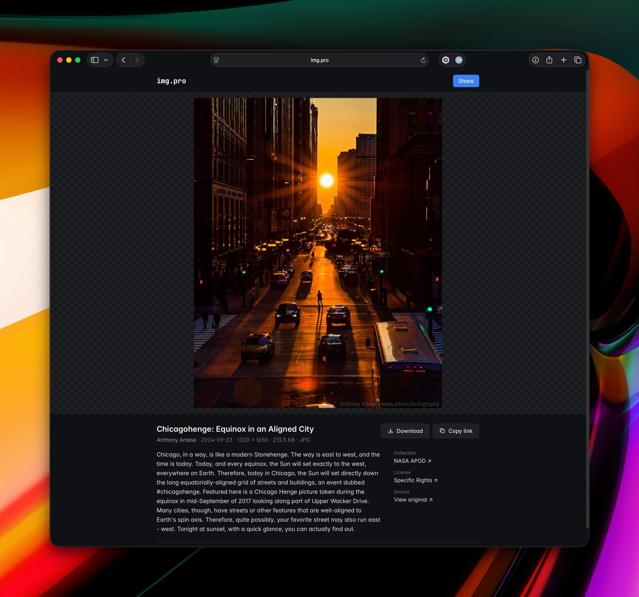The width and height of the screenshot is (639, 597).
Task: Go forward using the forward arrow
Action: click(x=137, y=60)
